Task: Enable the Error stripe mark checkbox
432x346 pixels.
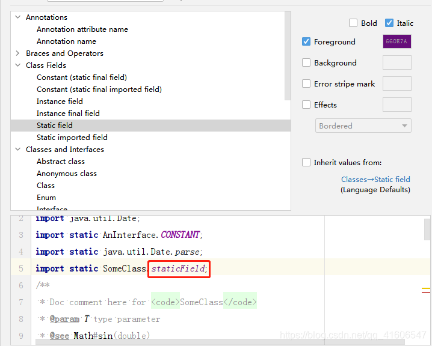Action: pos(306,83)
